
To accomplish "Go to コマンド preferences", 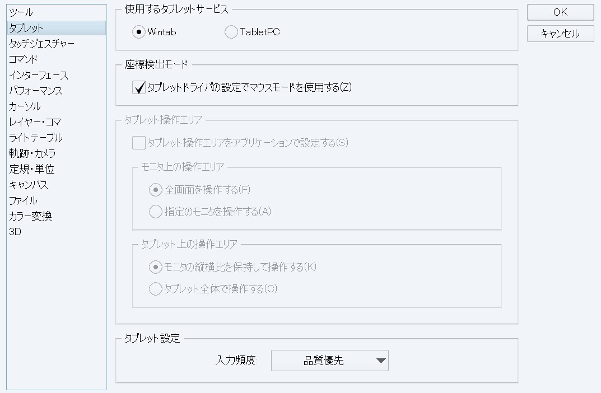I will [24, 59].
